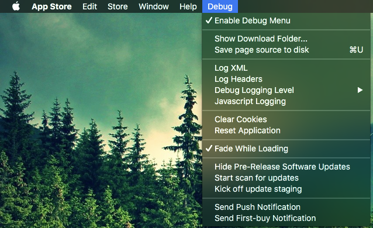Viewport: 373px width, 228px height.
Task: Choose Clear Cookies
Action: tap(286, 119)
